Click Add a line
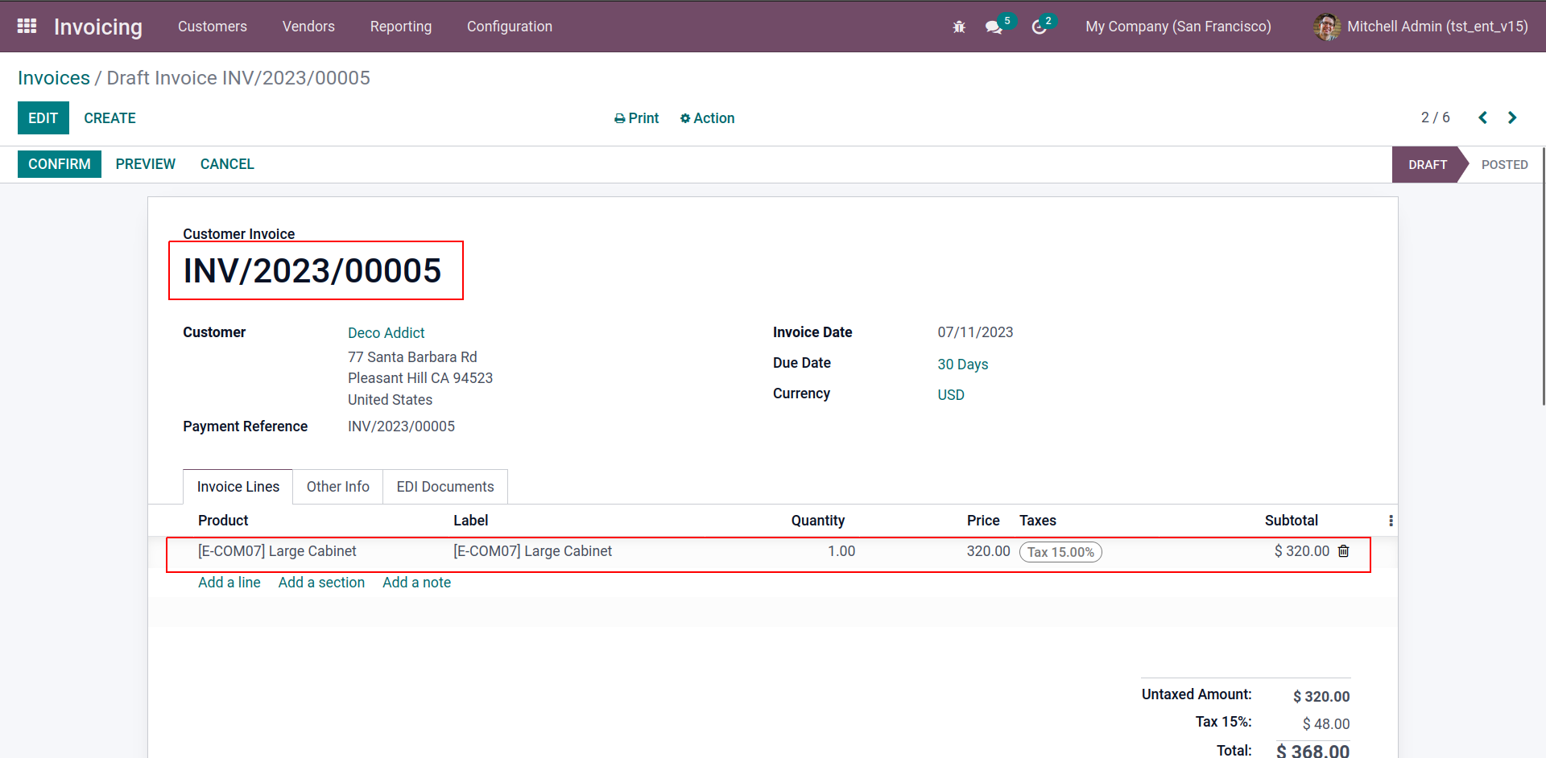The width and height of the screenshot is (1546, 758). point(229,583)
